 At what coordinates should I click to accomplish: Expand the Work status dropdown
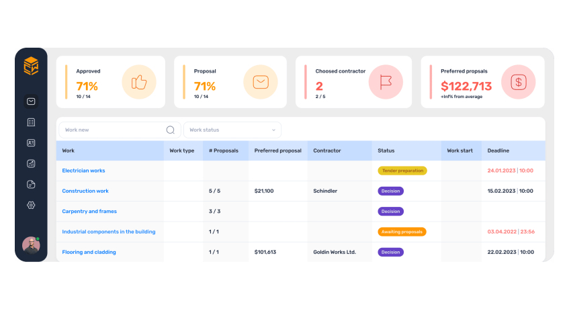point(232,130)
